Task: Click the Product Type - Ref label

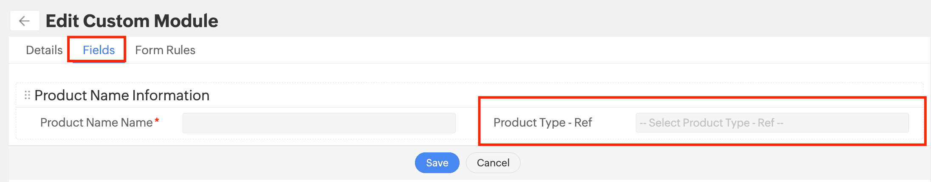Action: click(542, 122)
